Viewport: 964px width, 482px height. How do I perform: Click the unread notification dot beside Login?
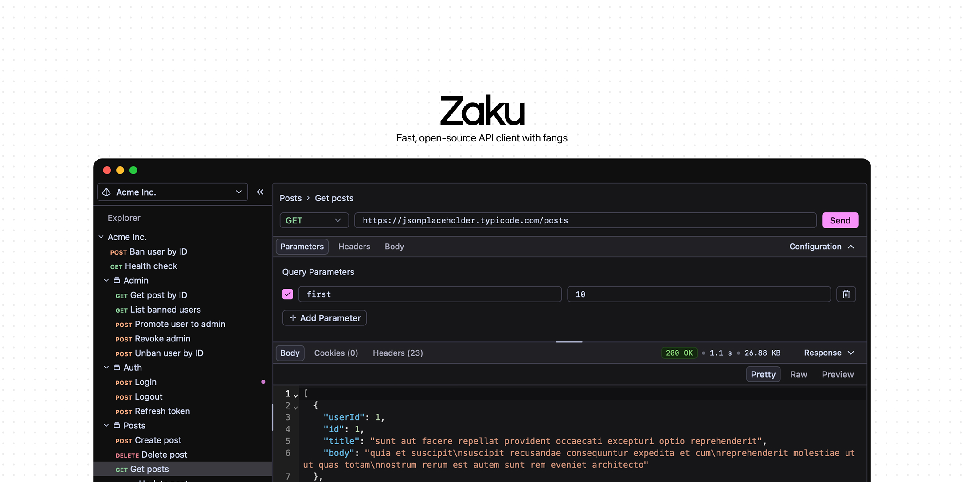(264, 381)
